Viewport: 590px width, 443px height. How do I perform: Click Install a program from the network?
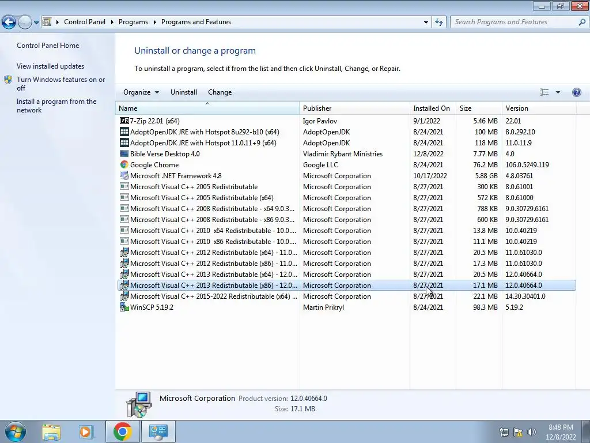56,106
